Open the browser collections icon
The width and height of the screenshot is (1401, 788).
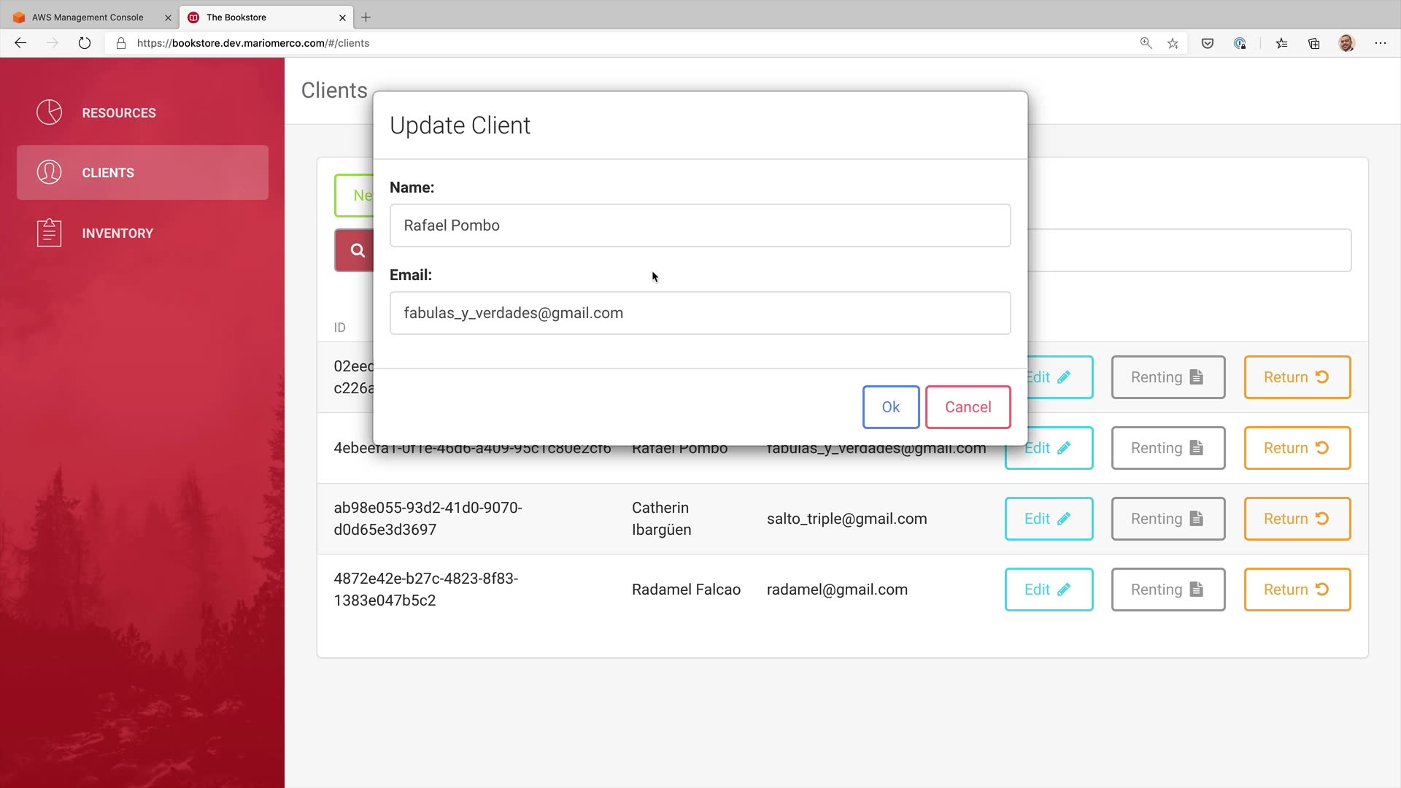[1313, 43]
